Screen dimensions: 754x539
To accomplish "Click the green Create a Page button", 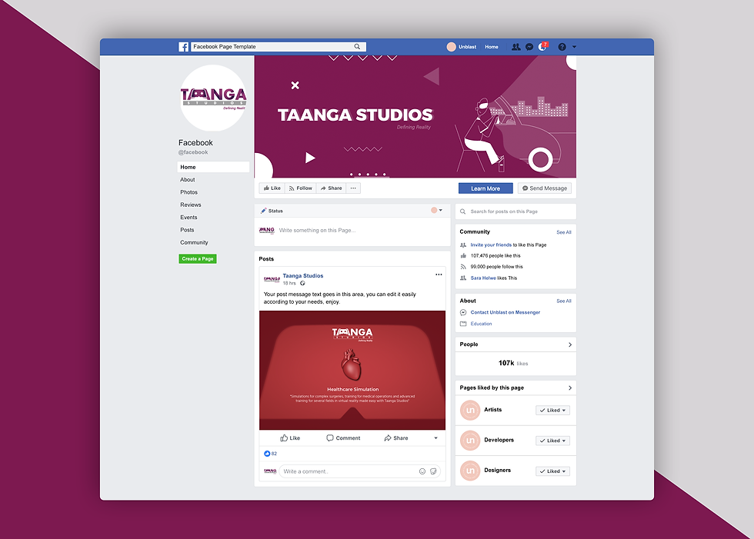I will coord(198,258).
